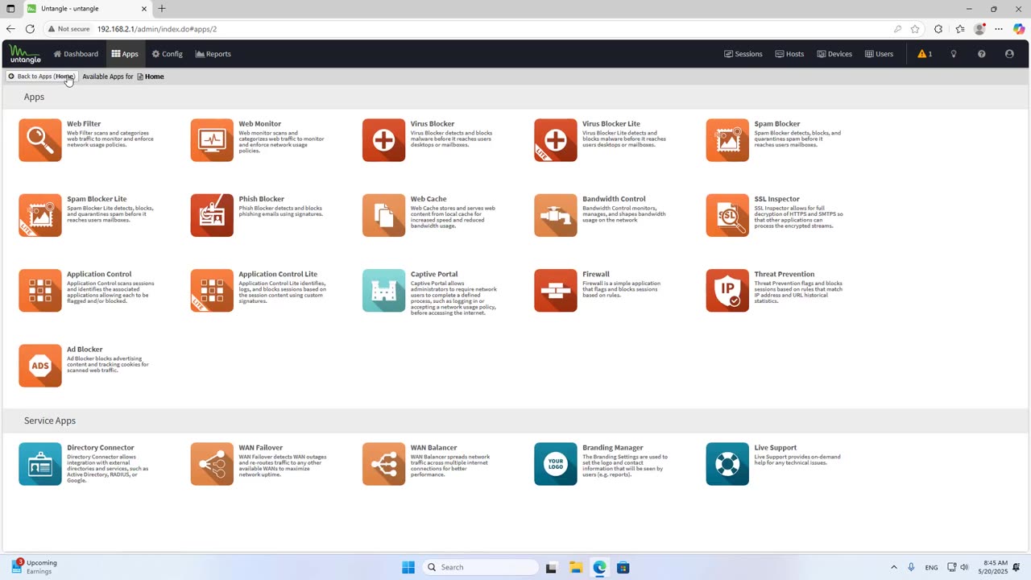Click the Directory Connector icon
The height and width of the screenshot is (580, 1031).
pos(40,464)
